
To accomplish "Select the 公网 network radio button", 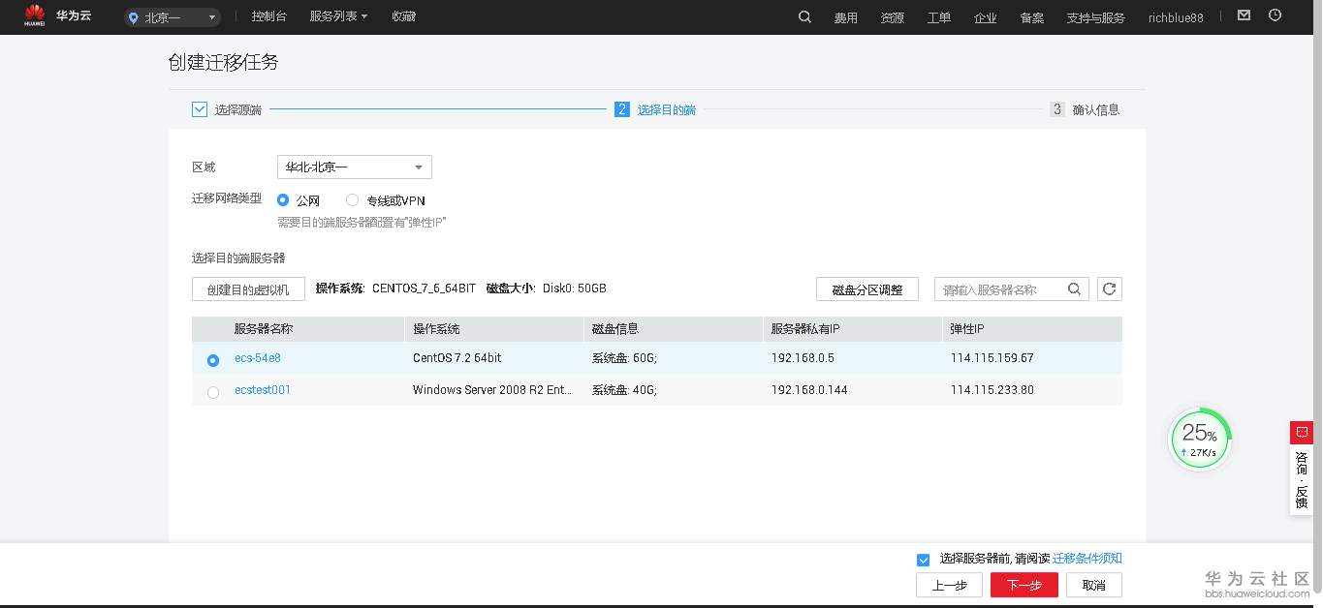I will 283,200.
